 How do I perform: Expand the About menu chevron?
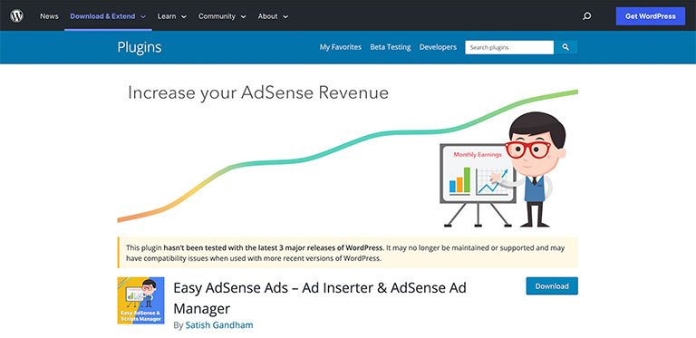click(x=285, y=17)
